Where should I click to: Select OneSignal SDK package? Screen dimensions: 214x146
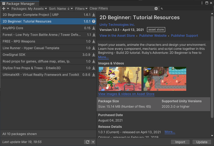pos(48,55)
